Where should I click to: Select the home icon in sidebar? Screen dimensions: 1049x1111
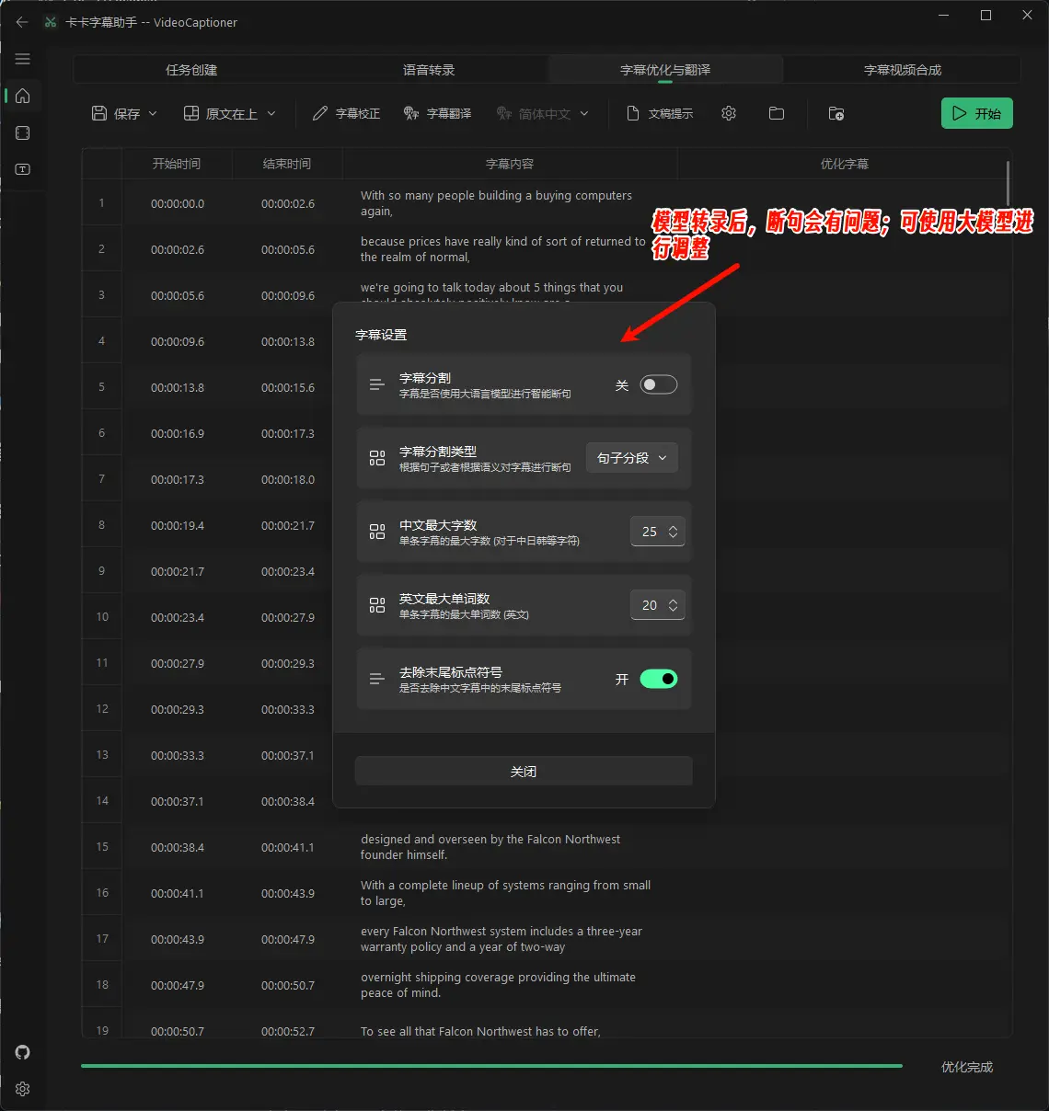23,96
